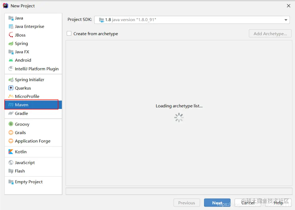Image resolution: width=295 pixels, height=210 pixels.
Task: Select Java Enterprise project type label
Action: tap(30, 26)
